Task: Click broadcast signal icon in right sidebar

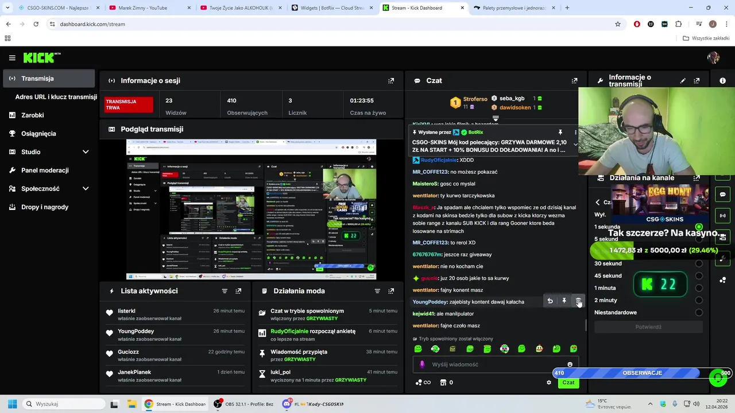Action: [x=722, y=216]
